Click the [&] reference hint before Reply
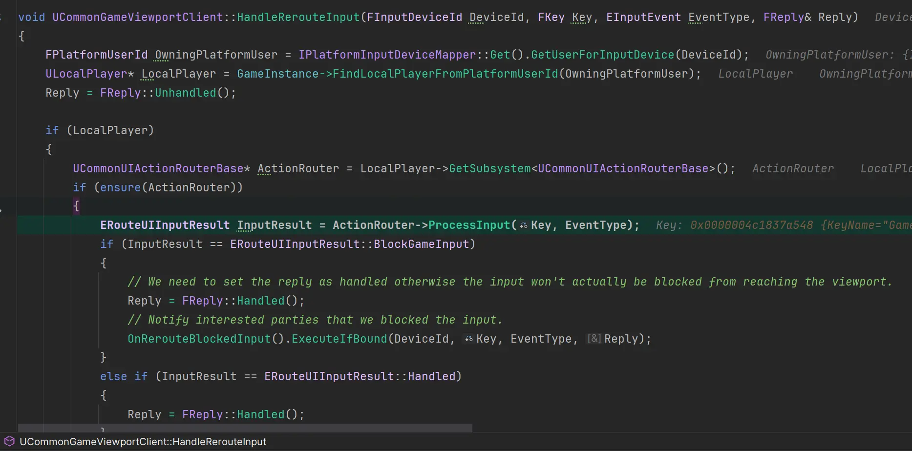Viewport: 912px width, 451px height. (594, 339)
